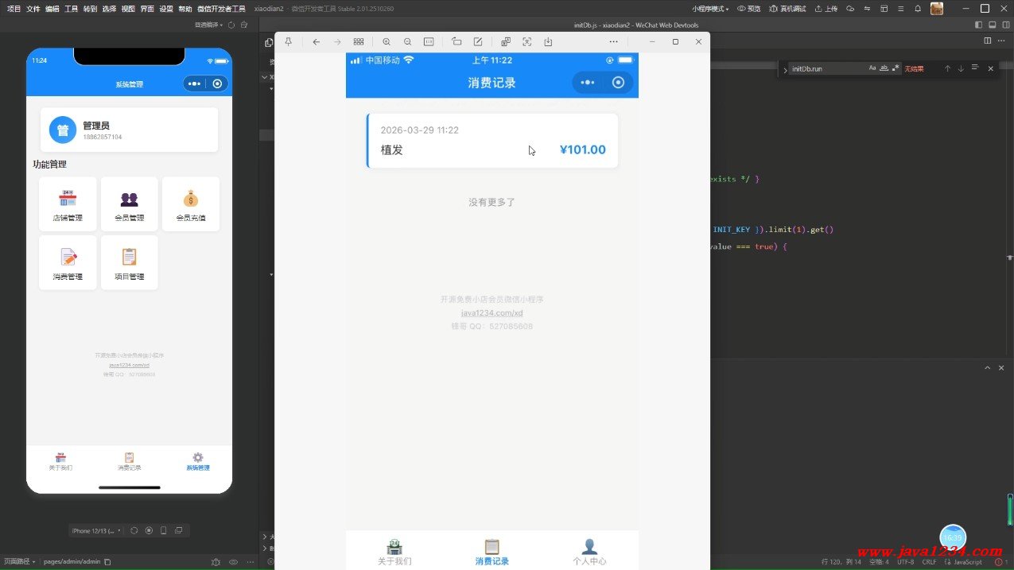
Task: Click the initDb.run search input field
Action: (x=827, y=69)
